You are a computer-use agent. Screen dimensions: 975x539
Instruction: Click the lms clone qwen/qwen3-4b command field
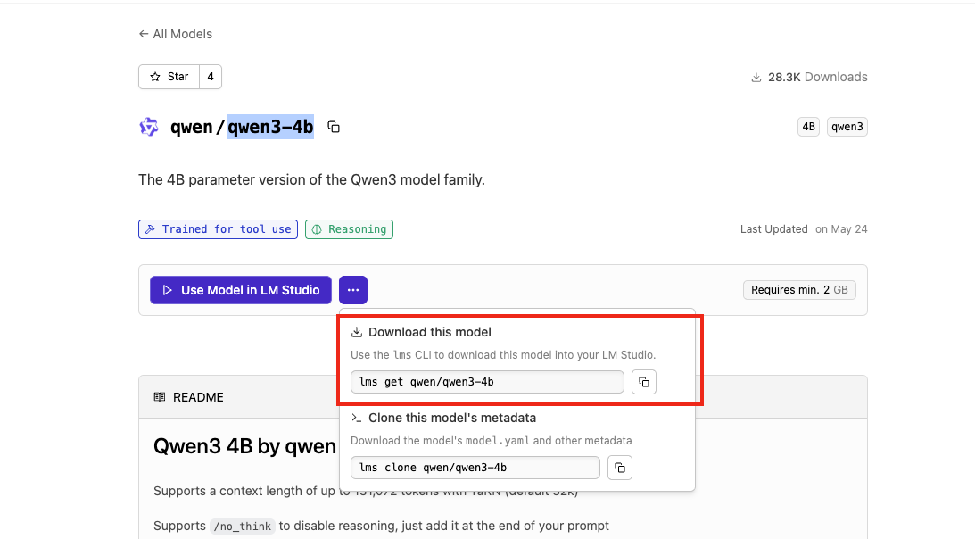[475, 468]
